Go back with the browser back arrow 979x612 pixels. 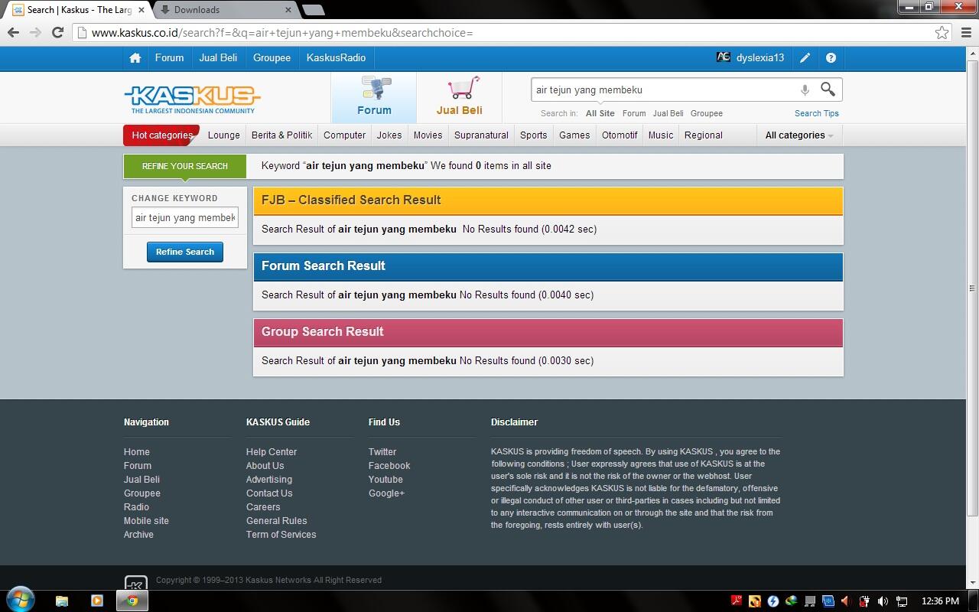point(13,32)
